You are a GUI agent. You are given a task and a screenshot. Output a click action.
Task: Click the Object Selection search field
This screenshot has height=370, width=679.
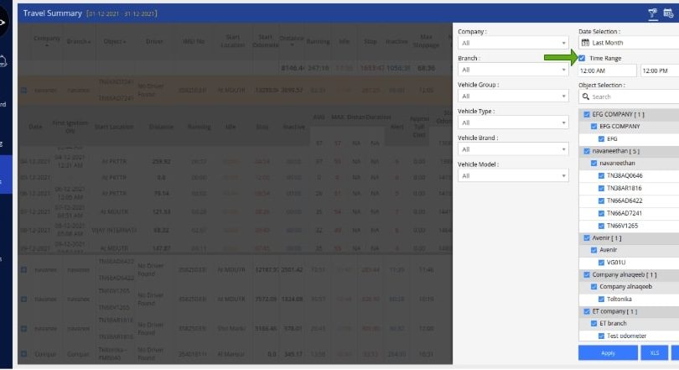(630, 96)
